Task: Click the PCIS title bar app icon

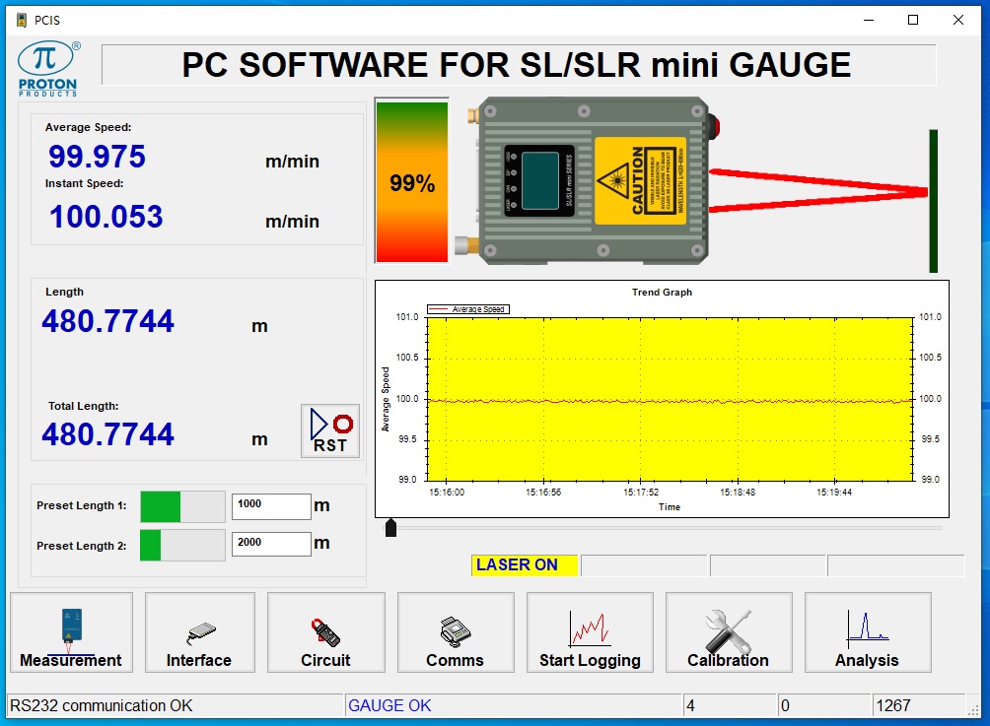Action: (x=22, y=20)
